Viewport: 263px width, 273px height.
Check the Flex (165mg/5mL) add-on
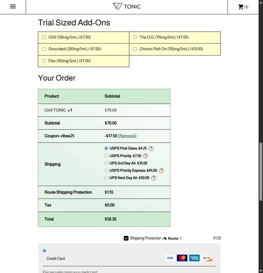point(44,61)
